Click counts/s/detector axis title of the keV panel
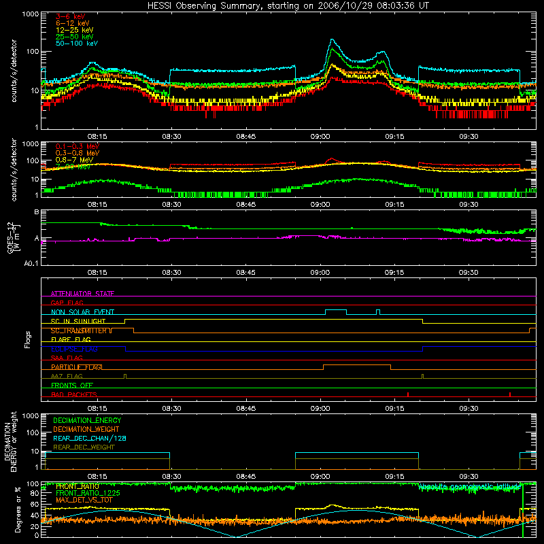Screen dimensions: 544x544 (14, 71)
